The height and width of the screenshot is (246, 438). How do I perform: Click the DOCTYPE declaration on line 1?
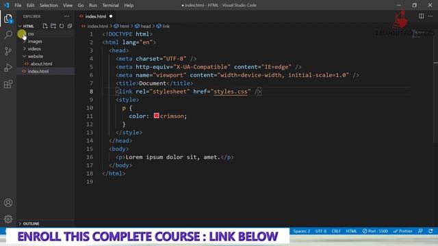coord(127,34)
